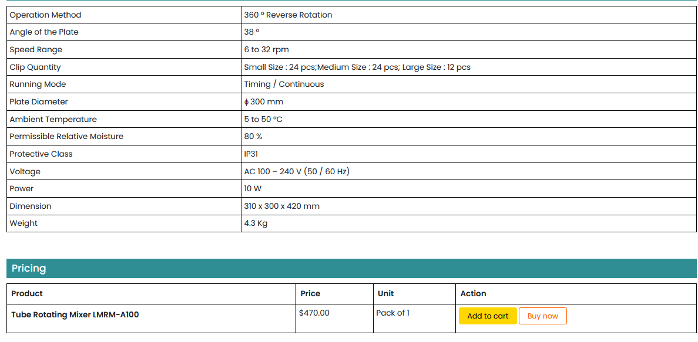The image size is (698, 342).
Task: Select the 360 ° Reverse Rotation value
Action: [288, 15]
